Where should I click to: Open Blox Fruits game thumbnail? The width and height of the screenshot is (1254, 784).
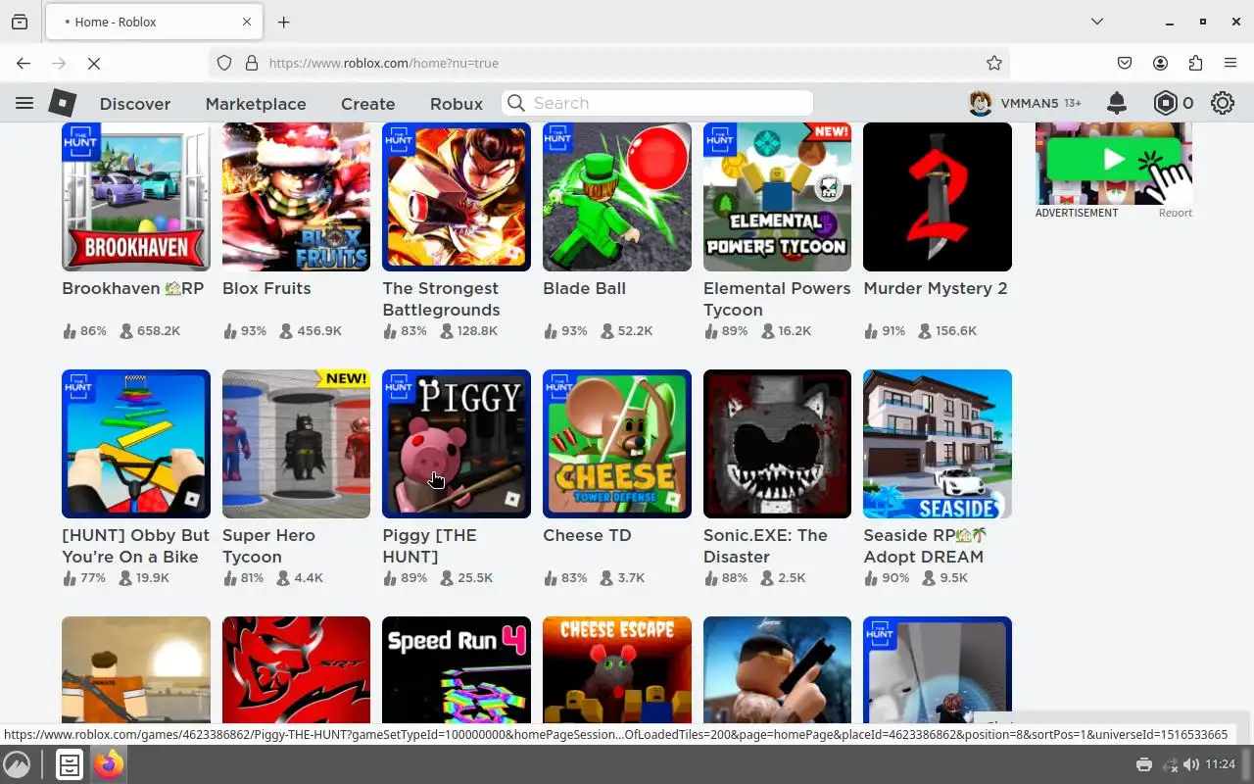pos(296,197)
